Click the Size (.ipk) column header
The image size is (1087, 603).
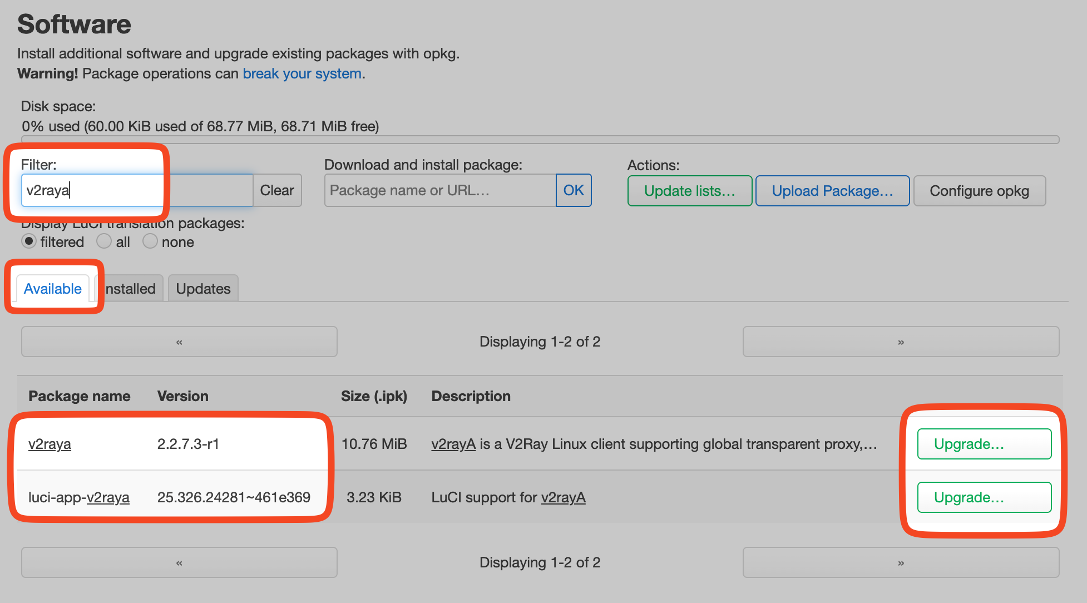tap(374, 396)
